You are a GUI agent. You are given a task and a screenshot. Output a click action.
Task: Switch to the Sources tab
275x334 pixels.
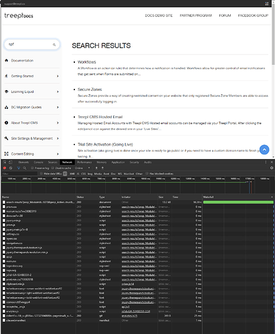(x=53, y=162)
